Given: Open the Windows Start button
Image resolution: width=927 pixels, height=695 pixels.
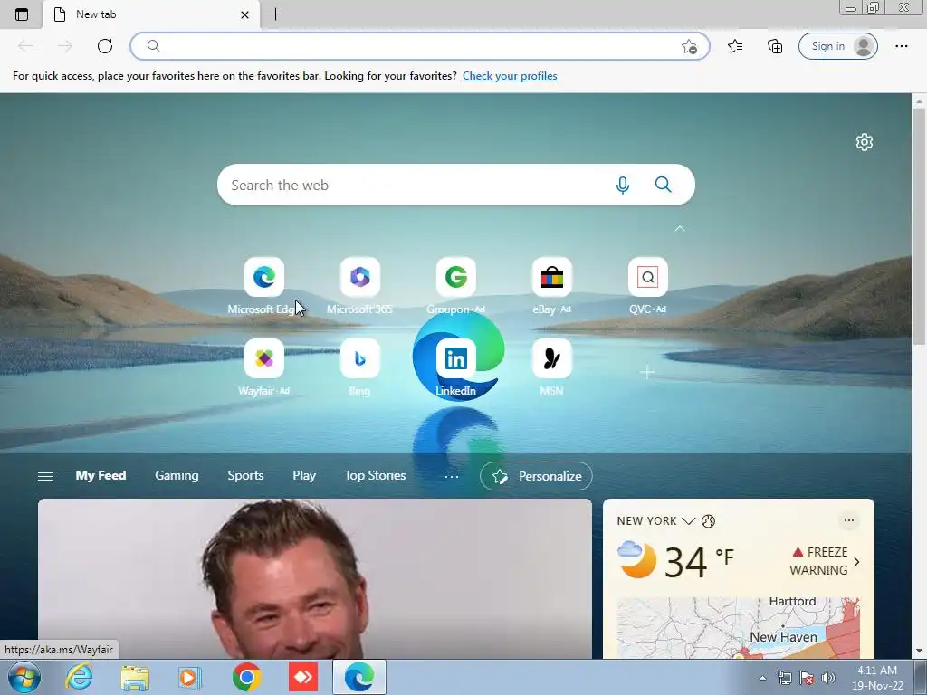Looking at the screenshot, I should [24, 677].
